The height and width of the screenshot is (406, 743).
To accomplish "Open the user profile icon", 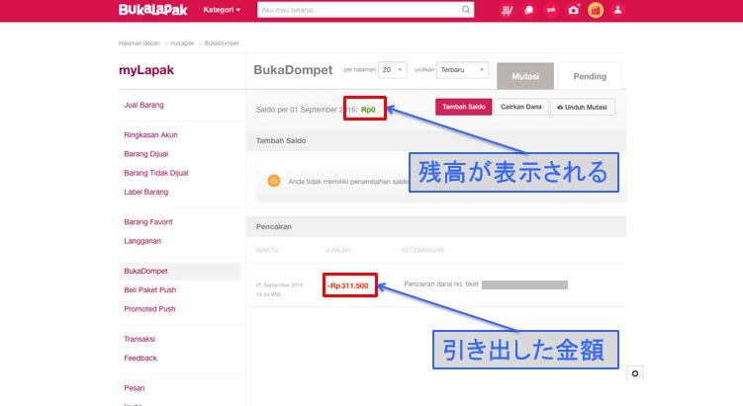I will [617, 10].
